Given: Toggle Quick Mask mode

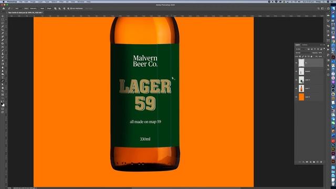Looking at the screenshot, I should pos(3,109).
